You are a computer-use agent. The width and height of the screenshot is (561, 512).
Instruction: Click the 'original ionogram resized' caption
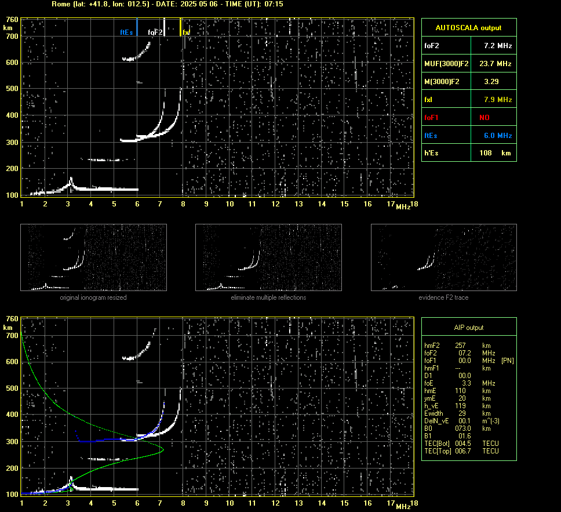93,297
